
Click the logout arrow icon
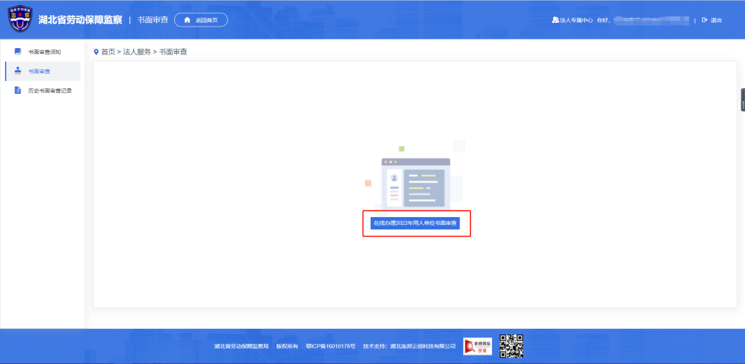pyautogui.click(x=704, y=20)
